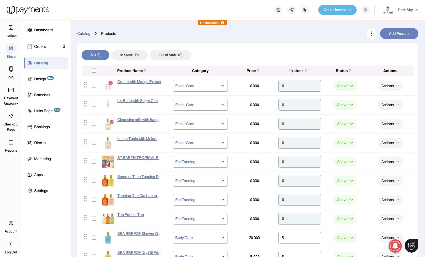The image size is (425, 257).
Task: Open the Bookings menu item
Action: pyautogui.click(x=46, y=127)
